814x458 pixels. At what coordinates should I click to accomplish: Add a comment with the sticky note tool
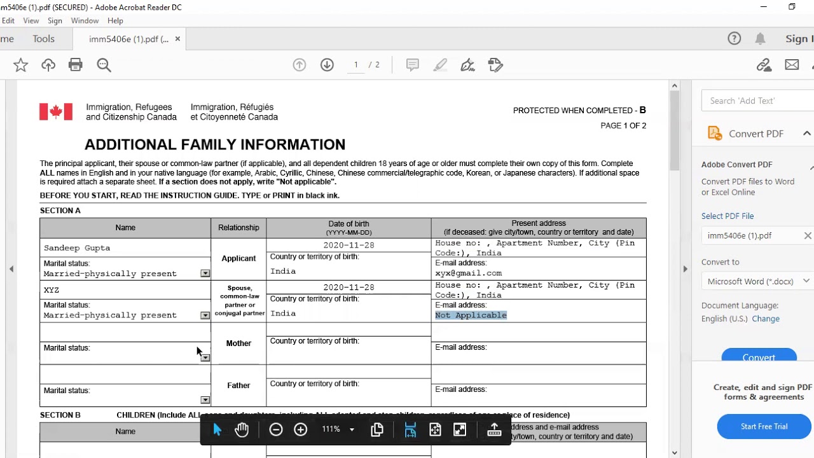tap(413, 65)
